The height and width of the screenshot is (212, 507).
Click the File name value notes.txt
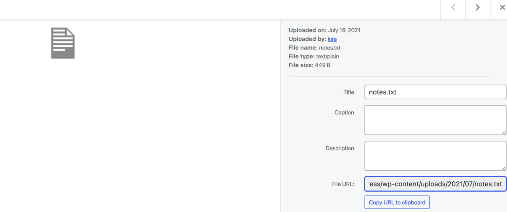(330, 48)
